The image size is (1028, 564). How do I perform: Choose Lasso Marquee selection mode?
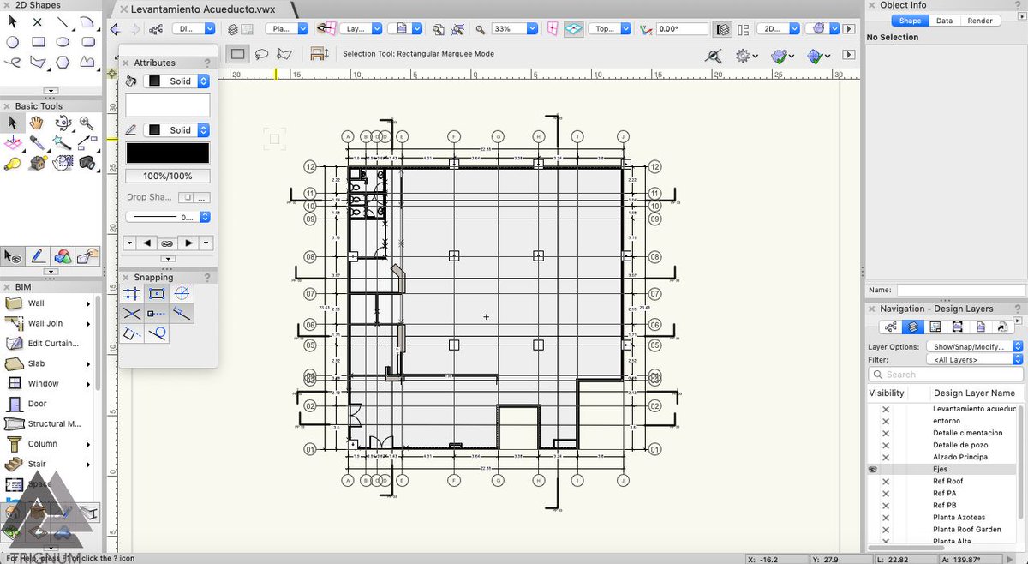pos(262,54)
